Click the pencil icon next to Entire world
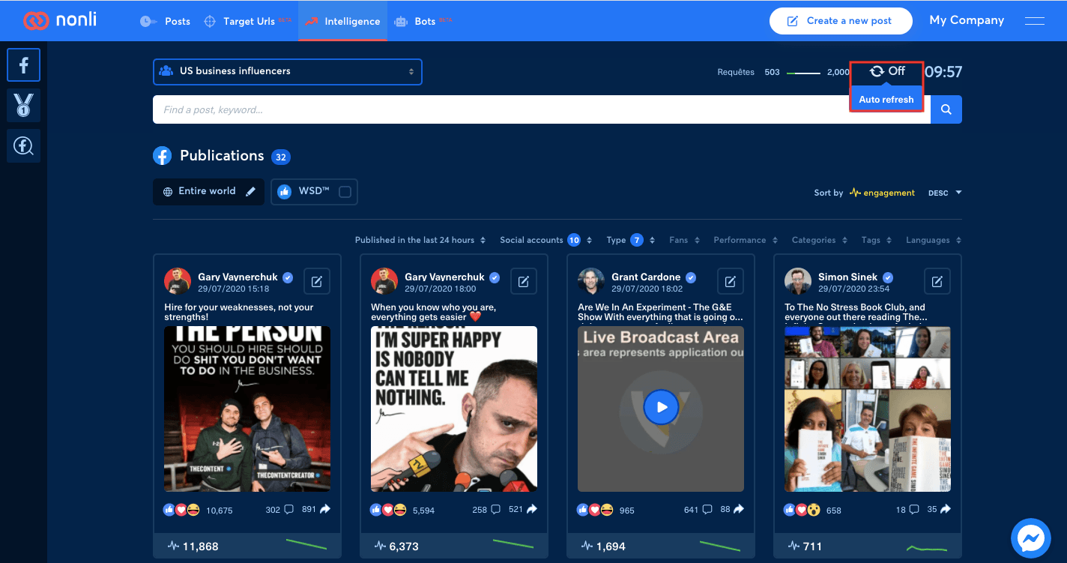The image size is (1067, 563). tap(251, 191)
